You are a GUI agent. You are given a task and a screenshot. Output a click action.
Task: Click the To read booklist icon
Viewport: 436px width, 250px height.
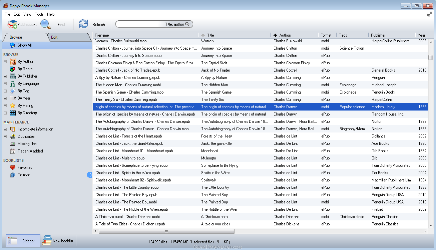pos(12,175)
